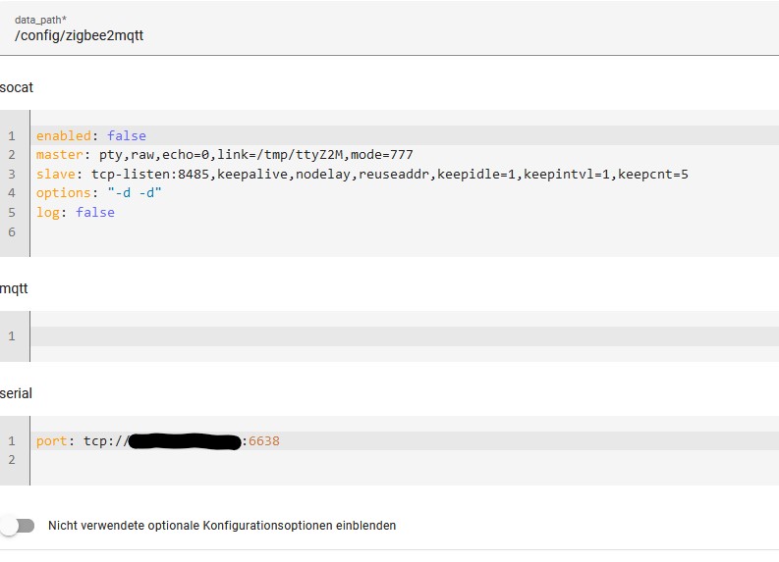Viewport: 779px width, 562px height.
Task: Click empty line 2 in serial editor
Action: click(405, 460)
